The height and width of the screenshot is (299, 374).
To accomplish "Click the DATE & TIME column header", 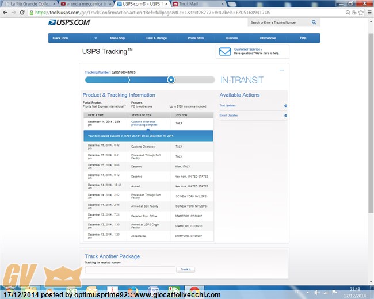I will [96, 115].
